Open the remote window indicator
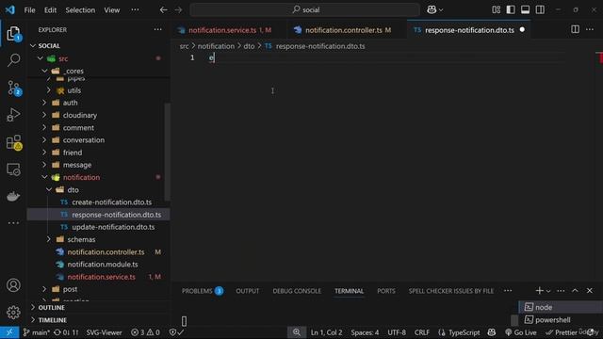603x339 pixels. click(x=9, y=332)
